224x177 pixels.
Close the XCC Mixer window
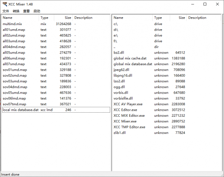point(217,4)
